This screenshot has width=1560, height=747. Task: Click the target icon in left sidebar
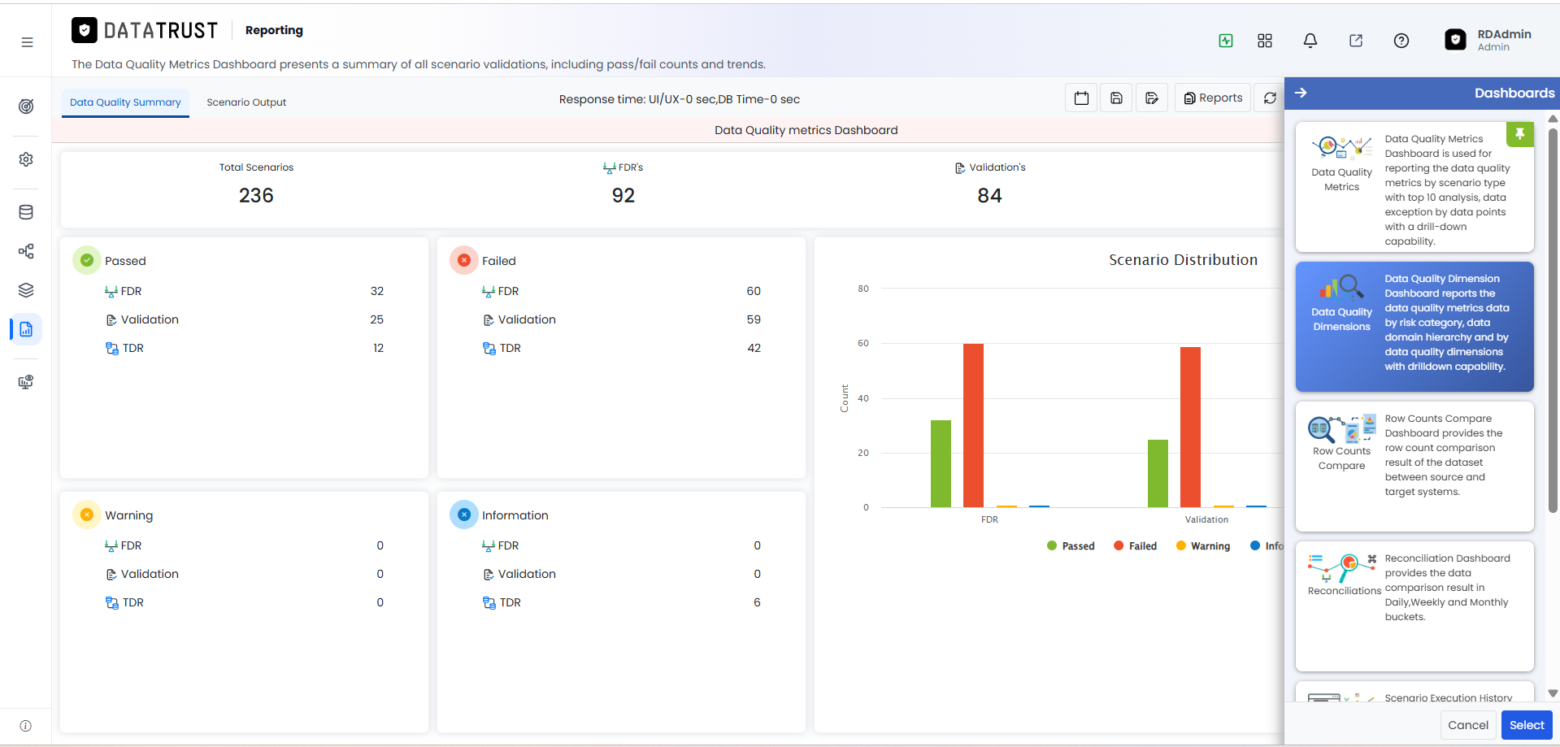point(26,106)
